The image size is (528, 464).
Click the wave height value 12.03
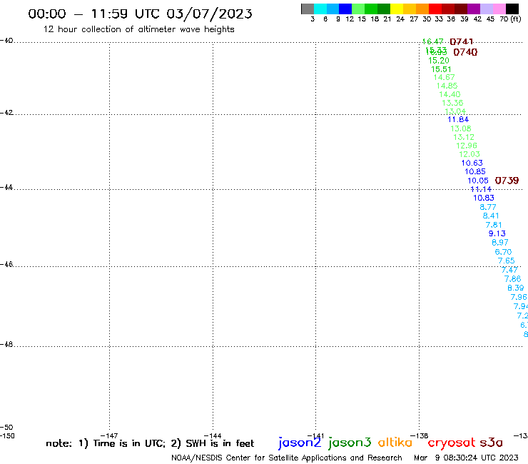point(469,154)
